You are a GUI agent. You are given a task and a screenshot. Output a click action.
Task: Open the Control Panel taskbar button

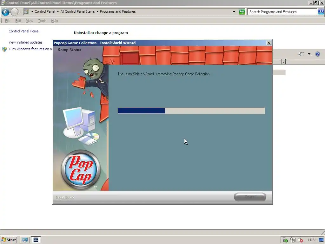[x=25, y=240]
